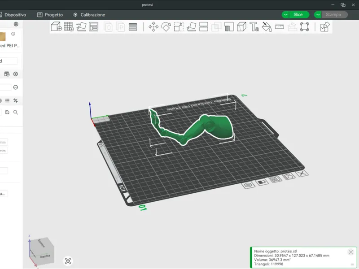This screenshot has height=269, width=359.
Task: Click the frame with corner nodes tool
Action: click(305, 27)
